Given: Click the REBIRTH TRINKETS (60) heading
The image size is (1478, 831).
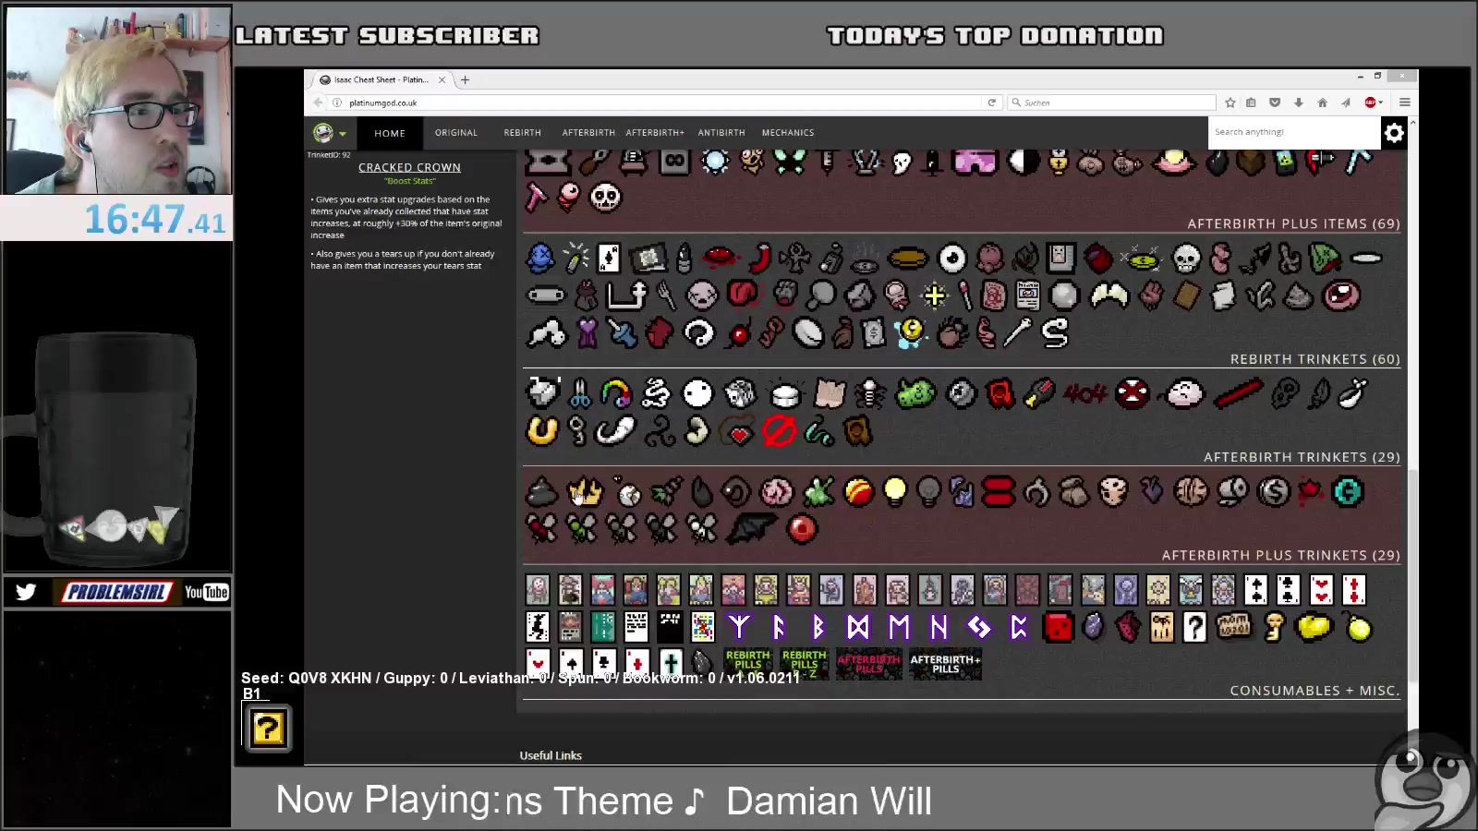Looking at the screenshot, I should coord(1315,359).
